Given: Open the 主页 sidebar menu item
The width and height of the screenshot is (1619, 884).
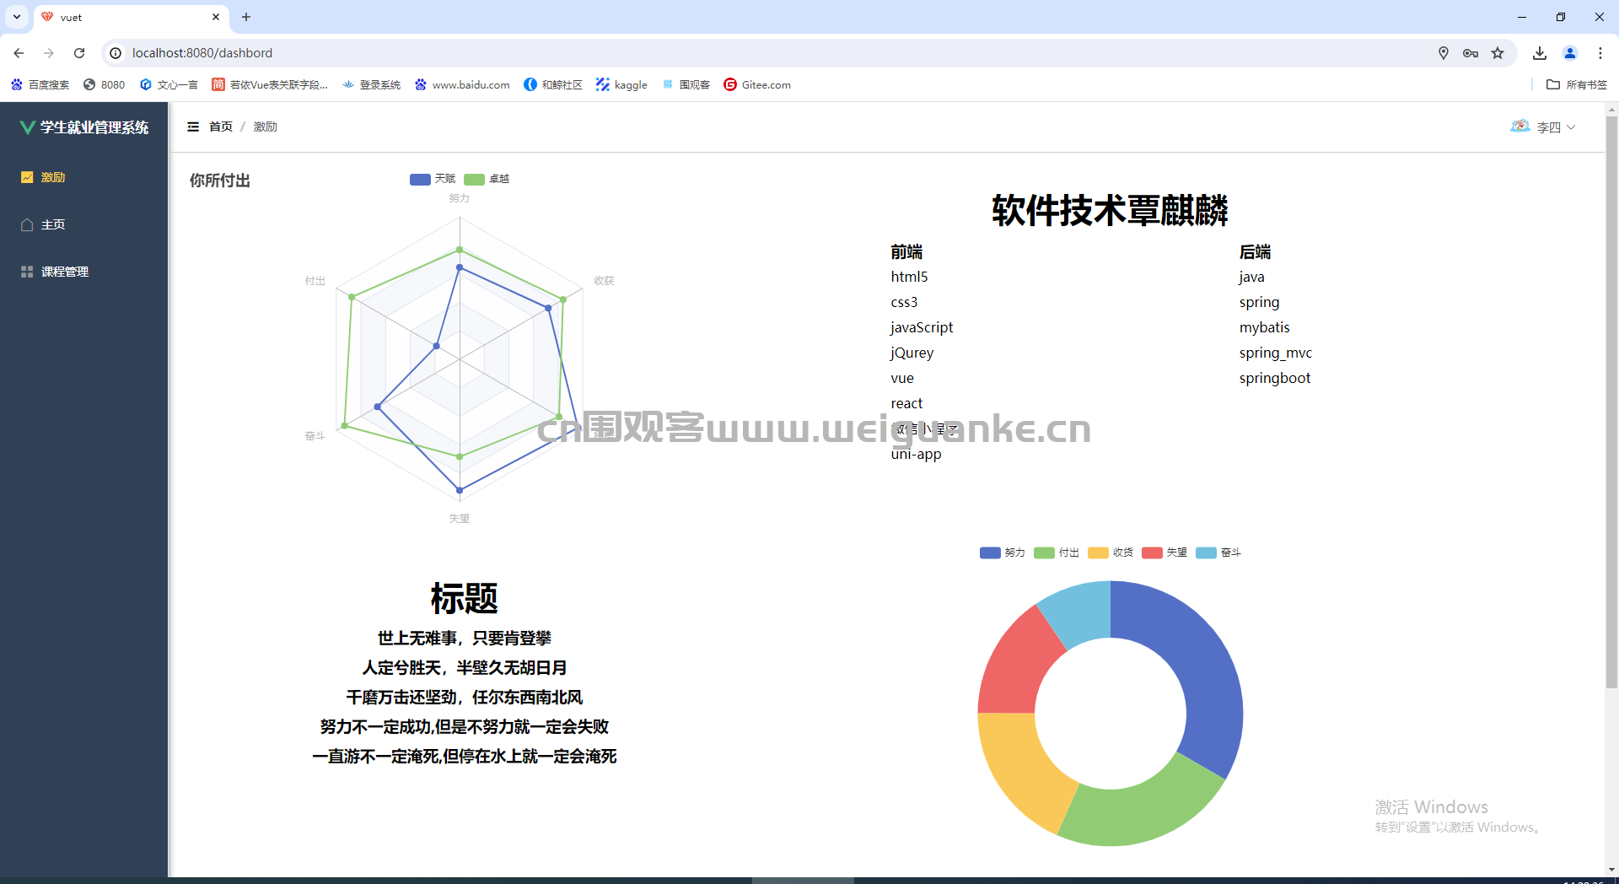Looking at the screenshot, I should 84,224.
